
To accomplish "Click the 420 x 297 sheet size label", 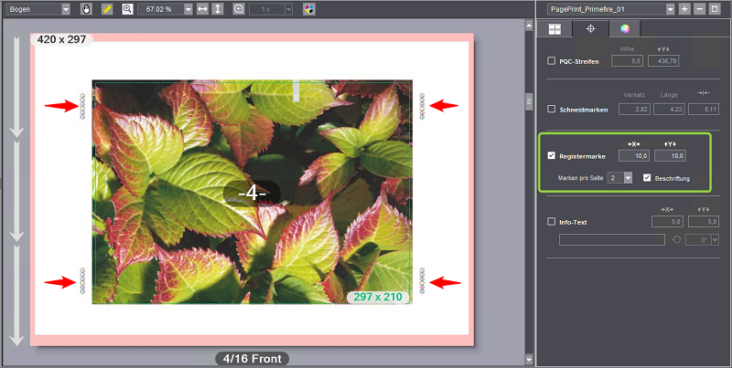I will (x=61, y=39).
